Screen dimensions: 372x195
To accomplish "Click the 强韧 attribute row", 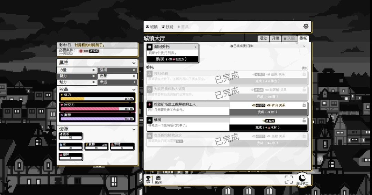I will [x=117, y=70].
